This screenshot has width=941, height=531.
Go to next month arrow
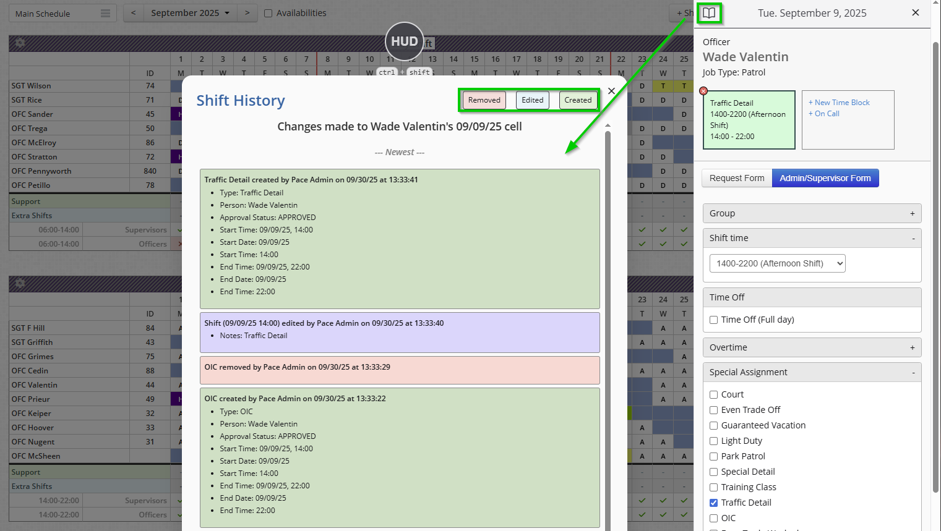(247, 13)
